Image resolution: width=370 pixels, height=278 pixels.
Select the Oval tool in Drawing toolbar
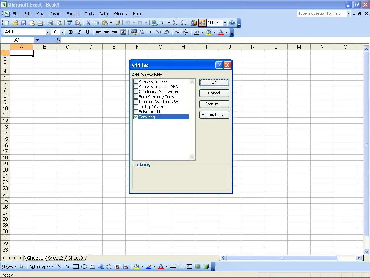tap(84, 267)
